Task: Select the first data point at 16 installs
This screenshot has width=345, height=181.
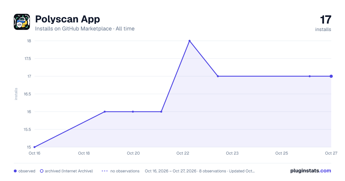Action: 105,111
